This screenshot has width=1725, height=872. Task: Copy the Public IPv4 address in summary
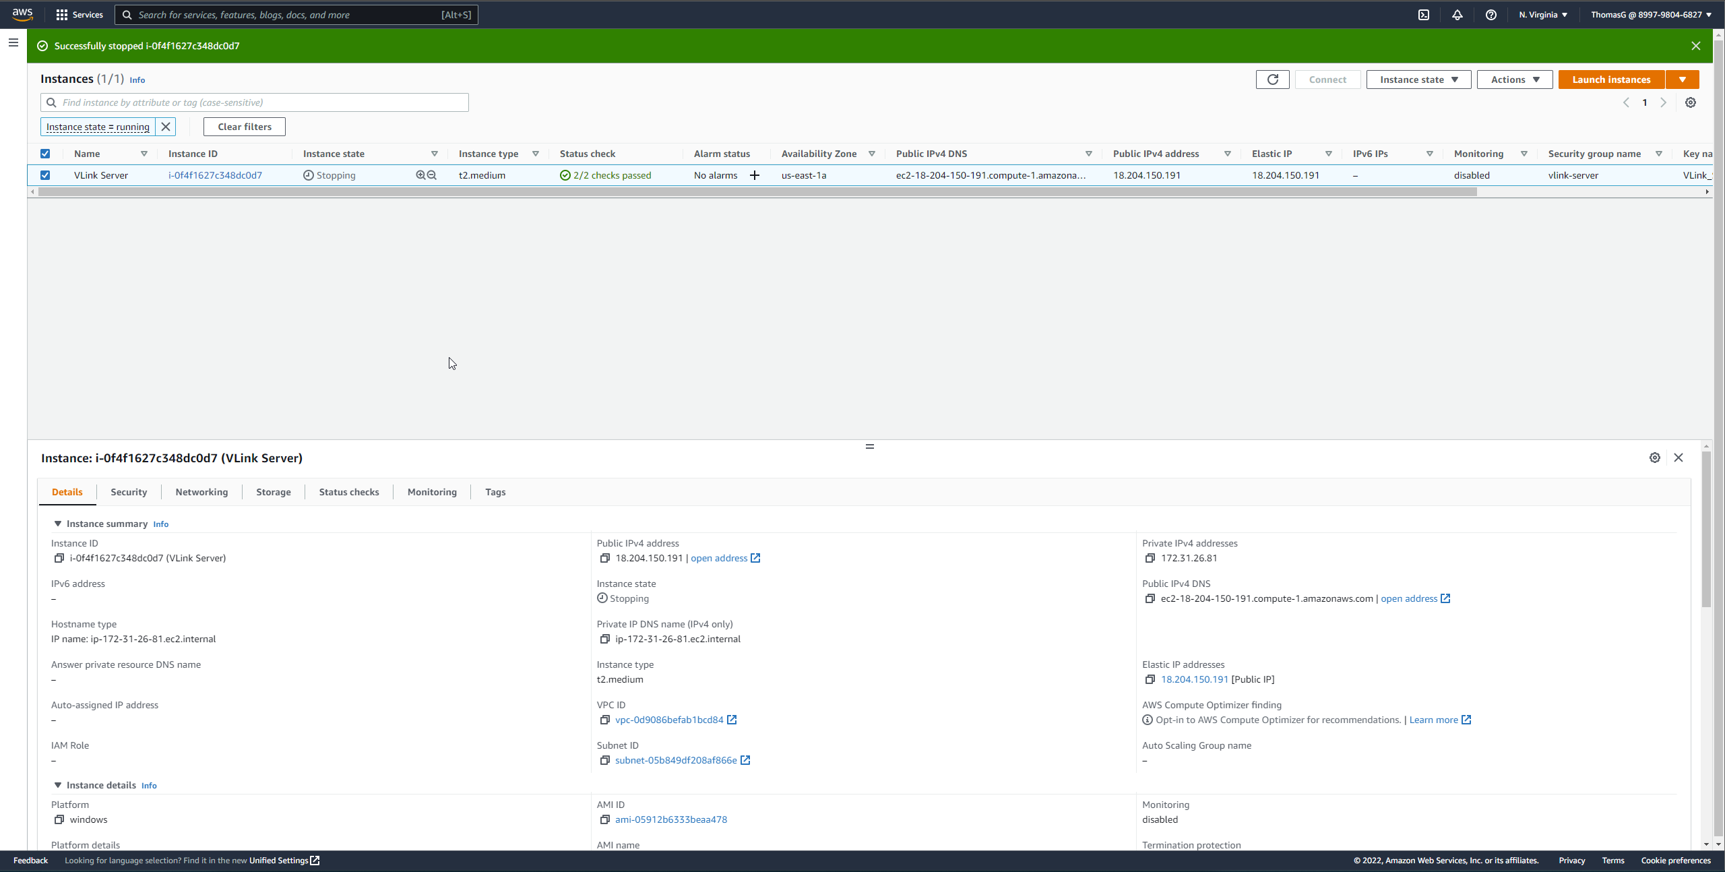point(605,558)
